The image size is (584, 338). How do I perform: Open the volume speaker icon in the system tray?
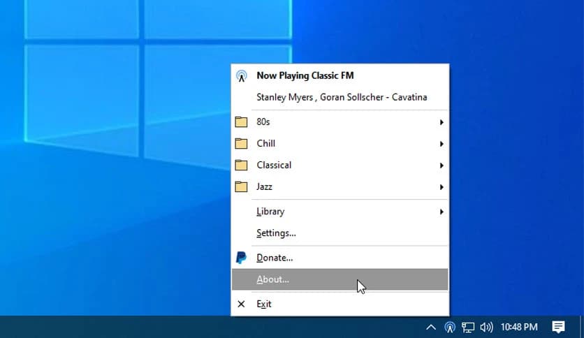coord(487,327)
